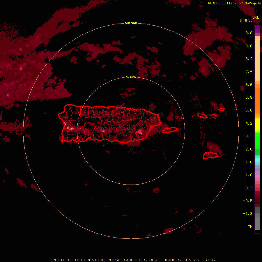Click the NEXLAB-College of DuPage label
Image resolution: width=262 pixels, height=262 pixels.
[232, 3]
